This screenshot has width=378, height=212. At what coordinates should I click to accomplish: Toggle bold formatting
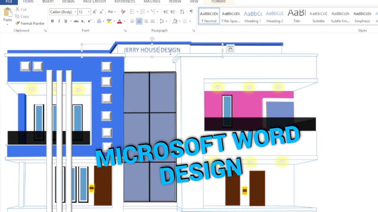tap(52, 21)
